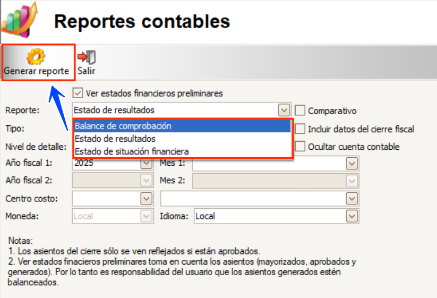Expand the Año fiscal 1 dropdown
This screenshot has height=298, width=437.
pos(147,164)
